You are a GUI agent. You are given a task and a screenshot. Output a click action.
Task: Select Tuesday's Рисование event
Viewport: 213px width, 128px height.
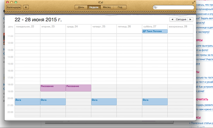click(x=53, y=88)
